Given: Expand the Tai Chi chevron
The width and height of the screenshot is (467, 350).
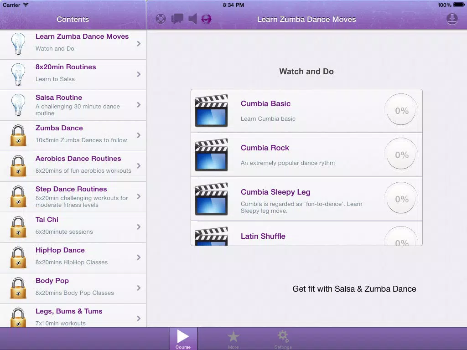Looking at the screenshot, I should point(139,227).
